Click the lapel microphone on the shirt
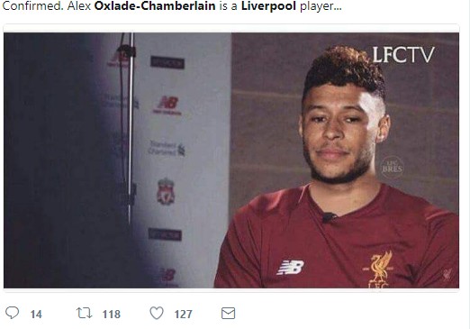 (x=329, y=217)
